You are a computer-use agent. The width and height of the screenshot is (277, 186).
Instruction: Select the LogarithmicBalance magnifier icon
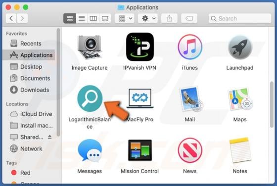tap(90, 98)
